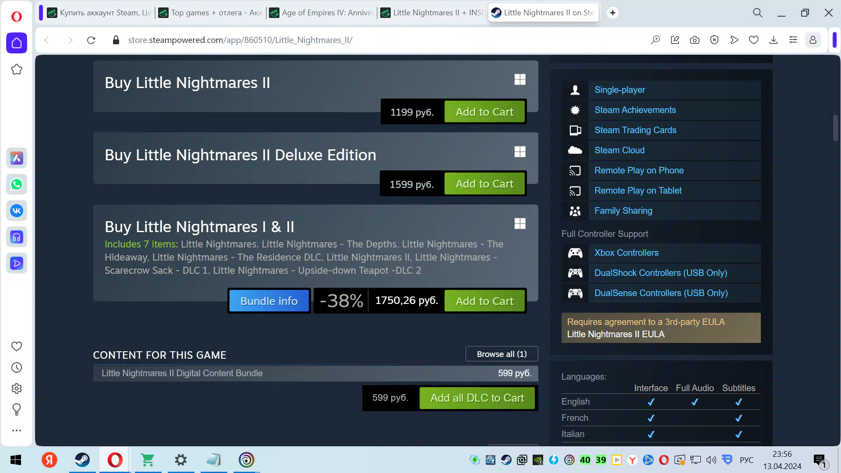Screen dimensions: 841x473
Task: Open sidebar three-dots more options
Action: click(x=17, y=431)
